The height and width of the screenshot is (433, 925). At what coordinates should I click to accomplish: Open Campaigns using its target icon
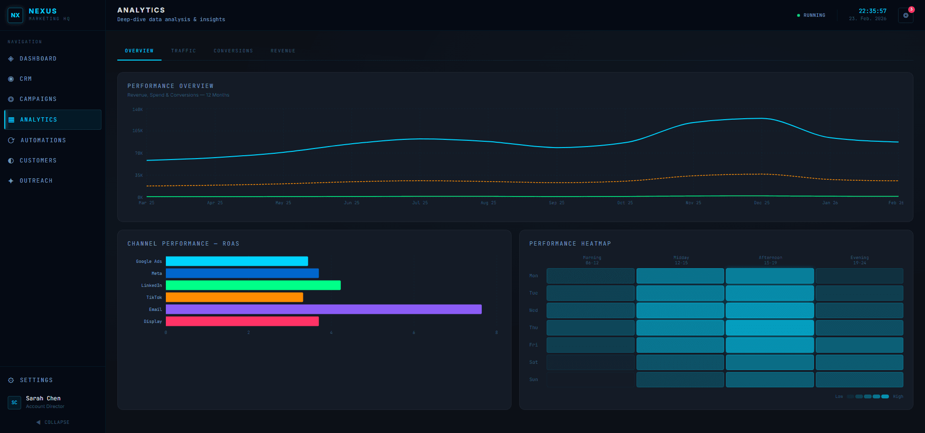(x=10, y=99)
